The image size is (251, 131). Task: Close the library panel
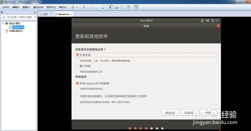click(x=35, y=12)
